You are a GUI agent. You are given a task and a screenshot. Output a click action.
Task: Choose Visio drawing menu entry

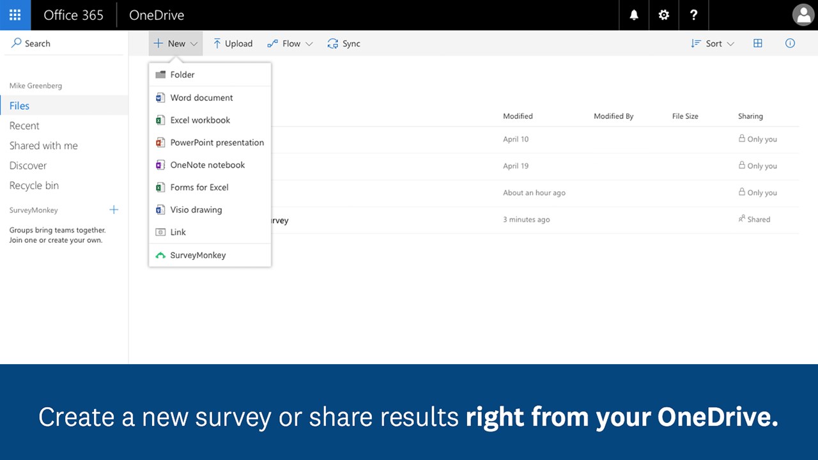tap(210, 210)
